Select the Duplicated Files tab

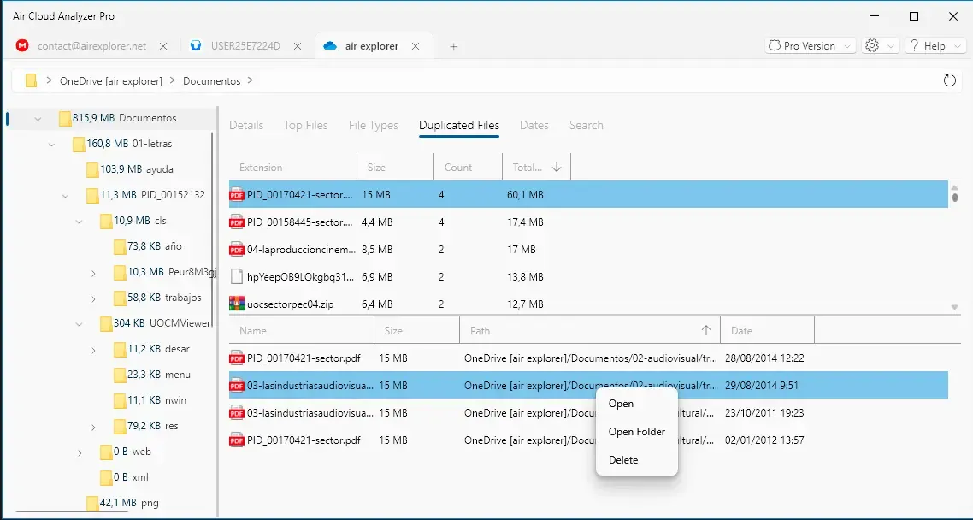[x=459, y=125]
